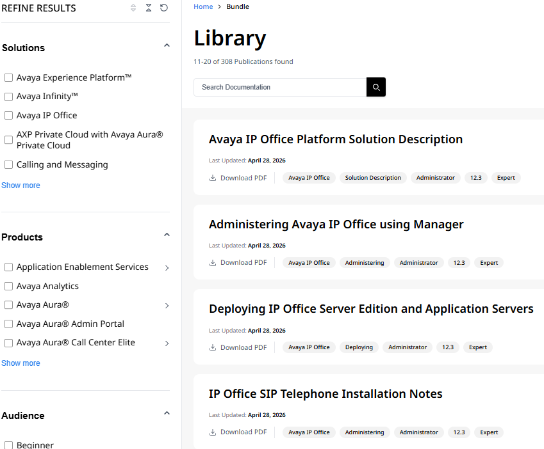Tick the Avaya IP Office solution checkbox
The width and height of the screenshot is (544, 449).
click(9, 115)
